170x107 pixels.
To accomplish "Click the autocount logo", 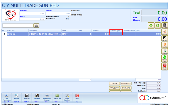I will coord(153,98).
